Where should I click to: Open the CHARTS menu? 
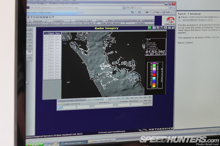pos(58,21)
